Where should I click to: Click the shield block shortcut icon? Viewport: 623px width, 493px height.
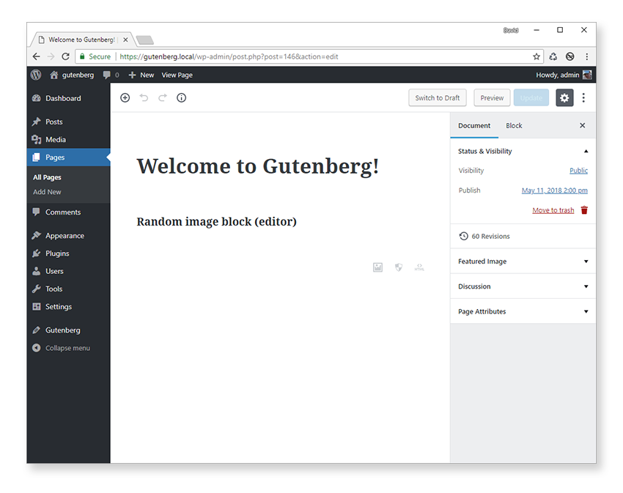point(399,267)
